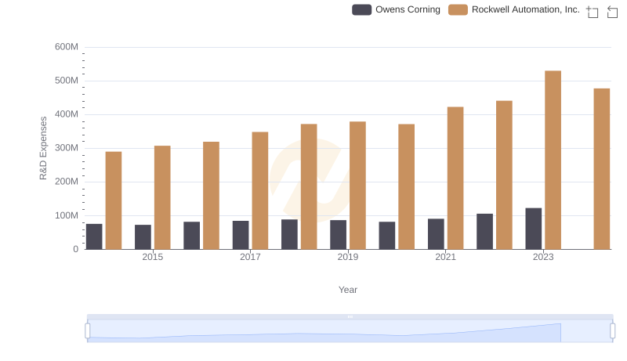The image size is (627, 361).
Task: Click the 2019 x-axis label
Action: [348, 257]
